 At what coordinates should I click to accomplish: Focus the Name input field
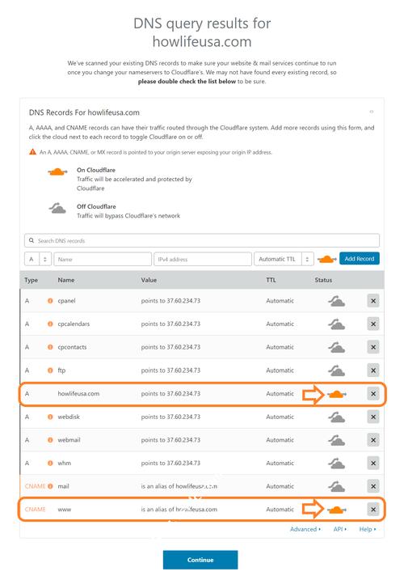[x=103, y=260]
